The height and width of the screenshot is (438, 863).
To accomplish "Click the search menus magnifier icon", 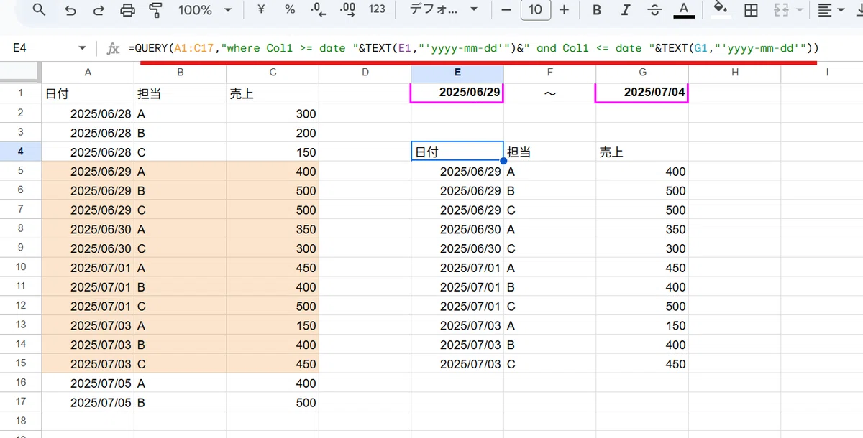I will point(40,10).
